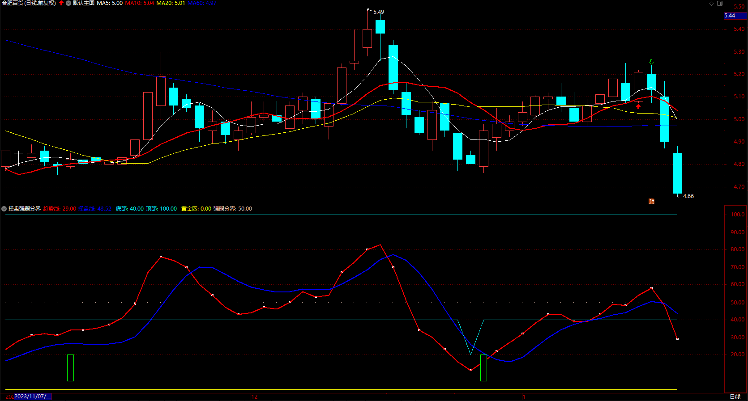The height and width of the screenshot is (401, 748).
Task: Click the MA20: 5.01 value
Action: coord(171,3)
